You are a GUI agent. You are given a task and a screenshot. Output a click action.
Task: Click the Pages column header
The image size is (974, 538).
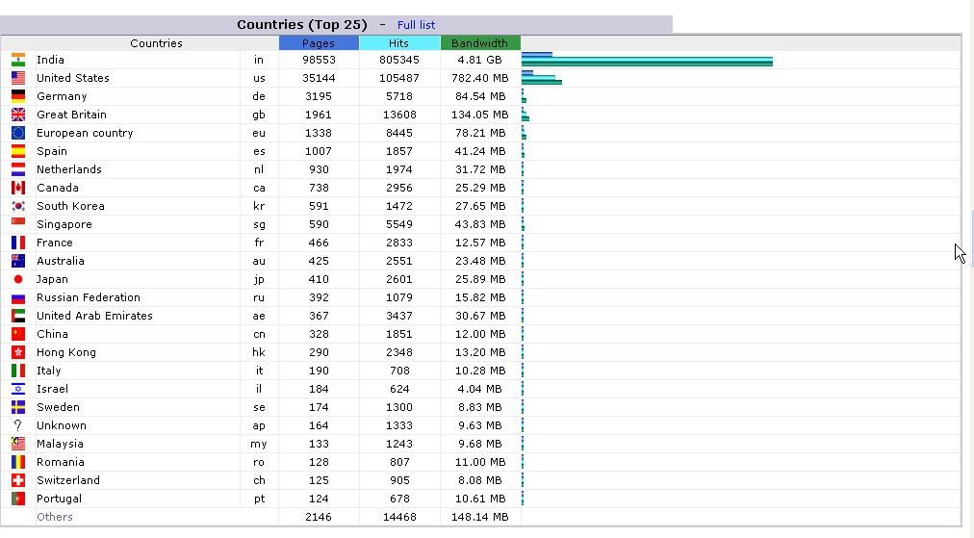tap(319, 43)
